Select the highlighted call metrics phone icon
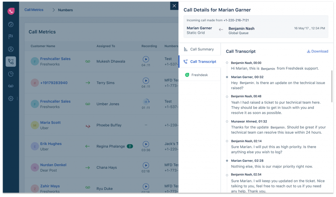This screenshot has height=197, width=336. [x=11, y=61]
